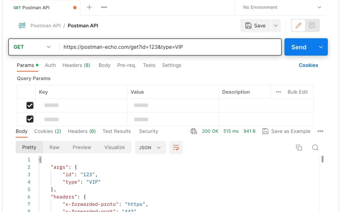Open the Send button dropdown arrow
Image resolution: width=341 pixels, height=212 pixels.
point(320,47)
